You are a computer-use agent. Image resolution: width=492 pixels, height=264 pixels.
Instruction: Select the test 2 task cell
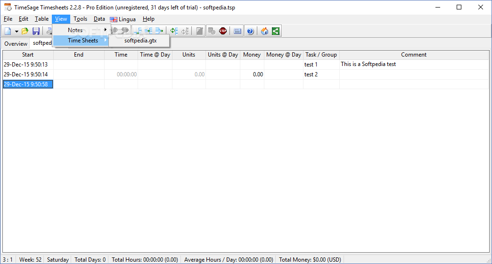(321, 74)
